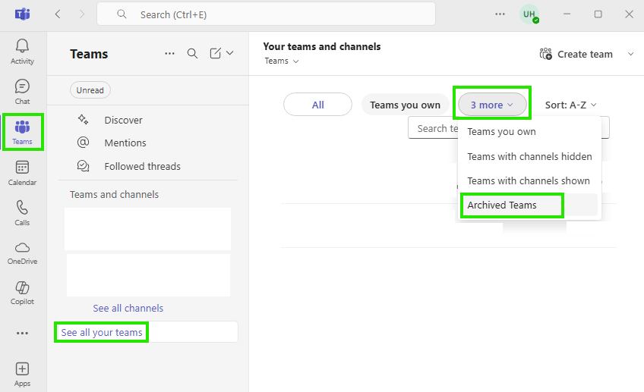Maximize the Teams window
Viewport: 644px width, 392px height.
[598, 14]
